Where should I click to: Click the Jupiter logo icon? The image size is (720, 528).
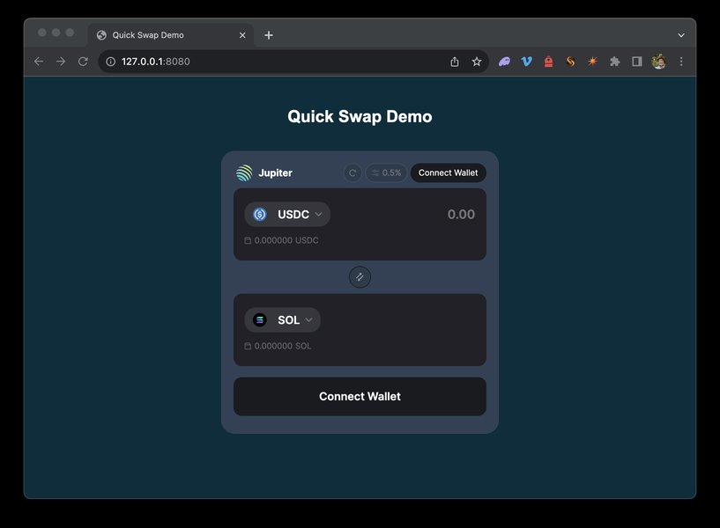click(244, 172)
